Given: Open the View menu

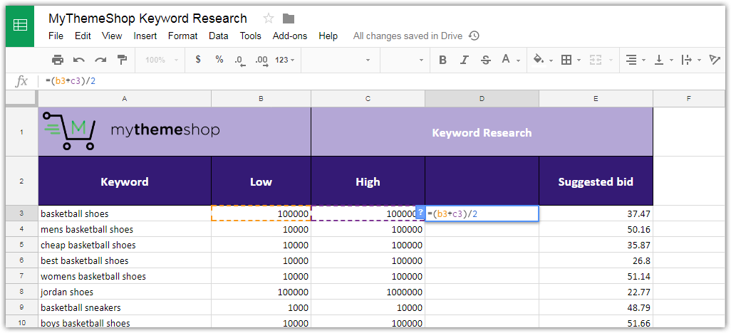Looking at the screenshot, I should tap(111, 36).
